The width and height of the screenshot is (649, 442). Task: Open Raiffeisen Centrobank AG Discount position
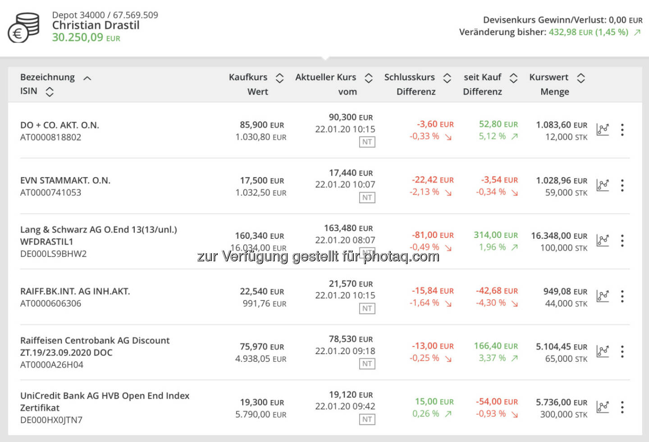[x=95, y=346]
